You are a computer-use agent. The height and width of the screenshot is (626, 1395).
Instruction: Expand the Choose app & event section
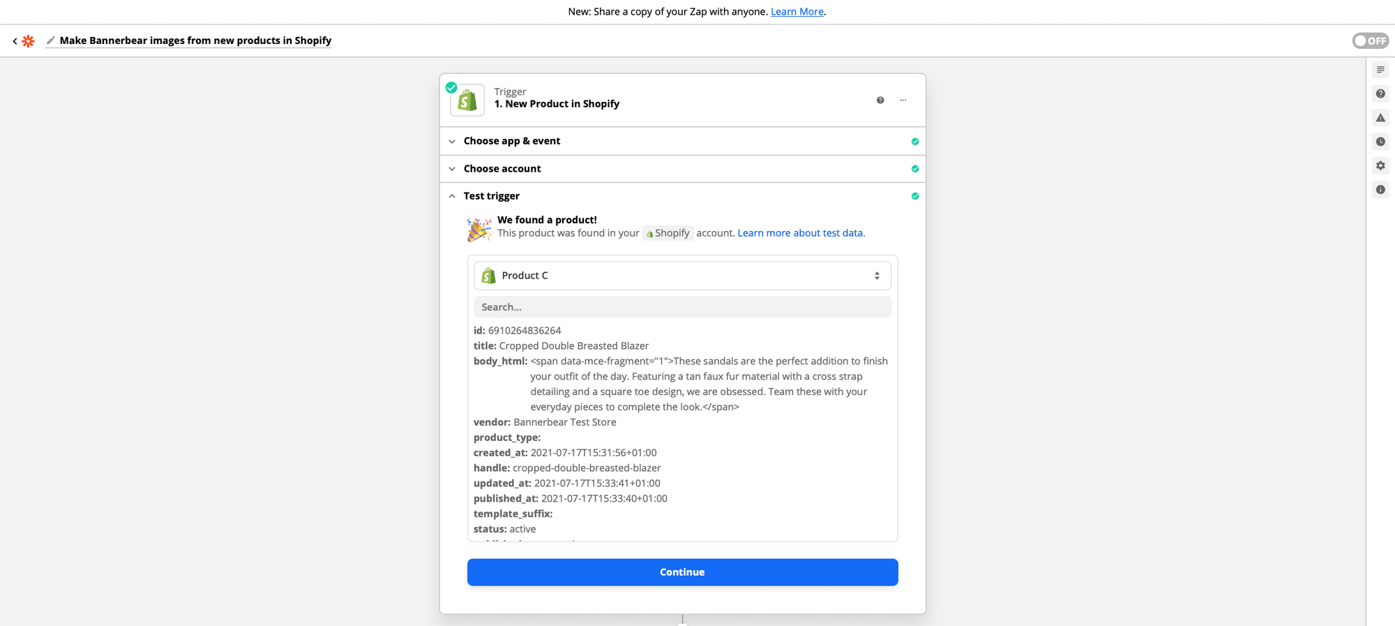point(512,141)
